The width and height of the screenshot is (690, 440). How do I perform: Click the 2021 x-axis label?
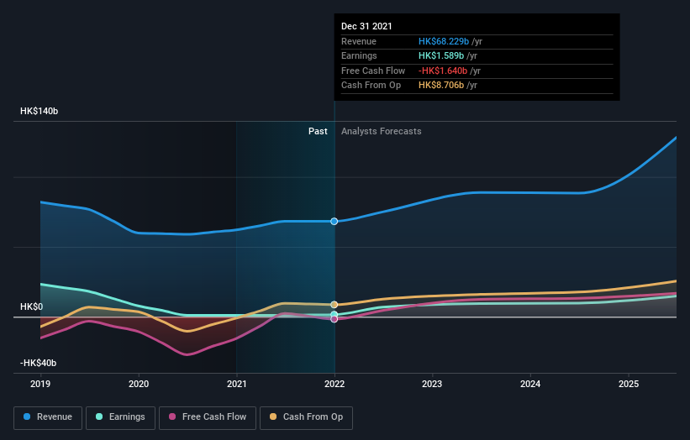[237, 384]
